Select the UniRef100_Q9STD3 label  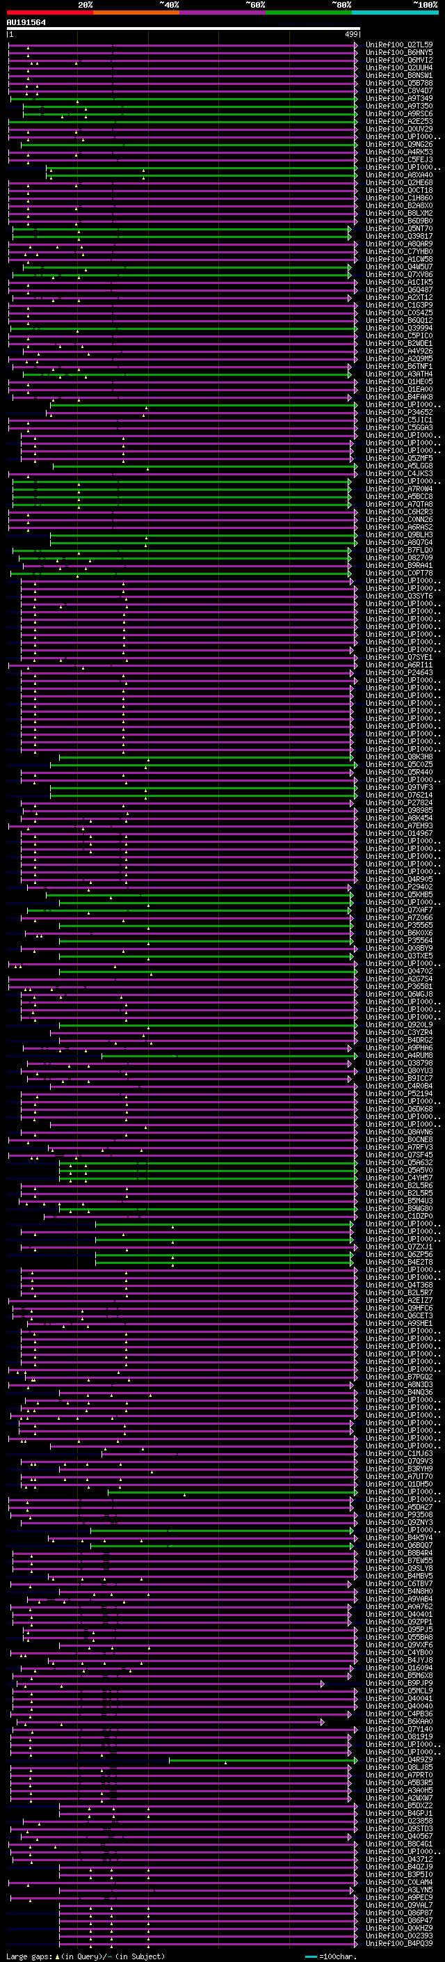[399, 1828]
